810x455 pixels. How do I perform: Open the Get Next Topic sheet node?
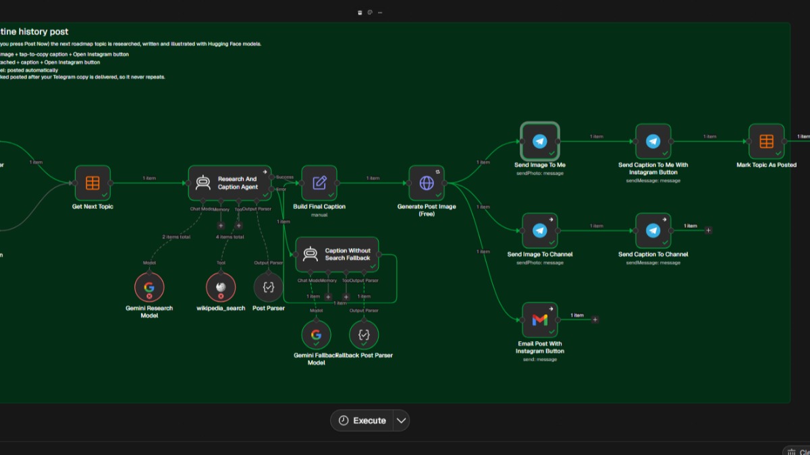(x=92, y=183)
